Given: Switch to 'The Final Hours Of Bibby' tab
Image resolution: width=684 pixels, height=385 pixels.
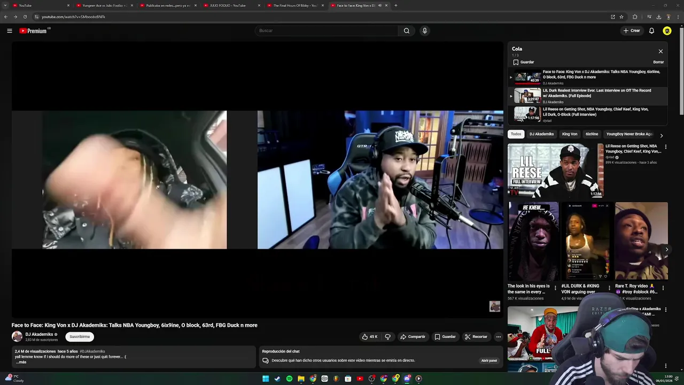Looking at the screenshot, I should pyautogui.click(x=295, y=5).
